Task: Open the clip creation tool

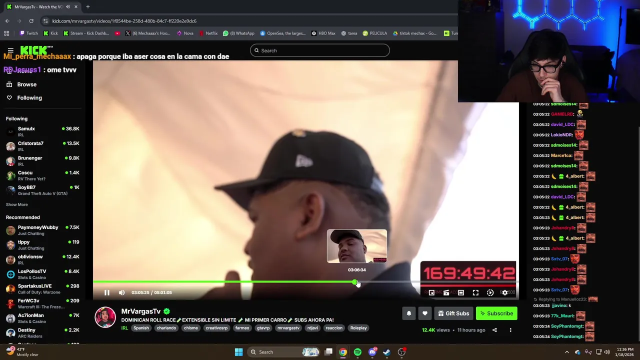Action: point(446,292)
